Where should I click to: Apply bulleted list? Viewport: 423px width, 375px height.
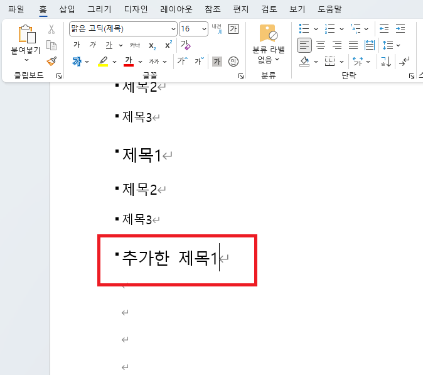pos(304,29)
